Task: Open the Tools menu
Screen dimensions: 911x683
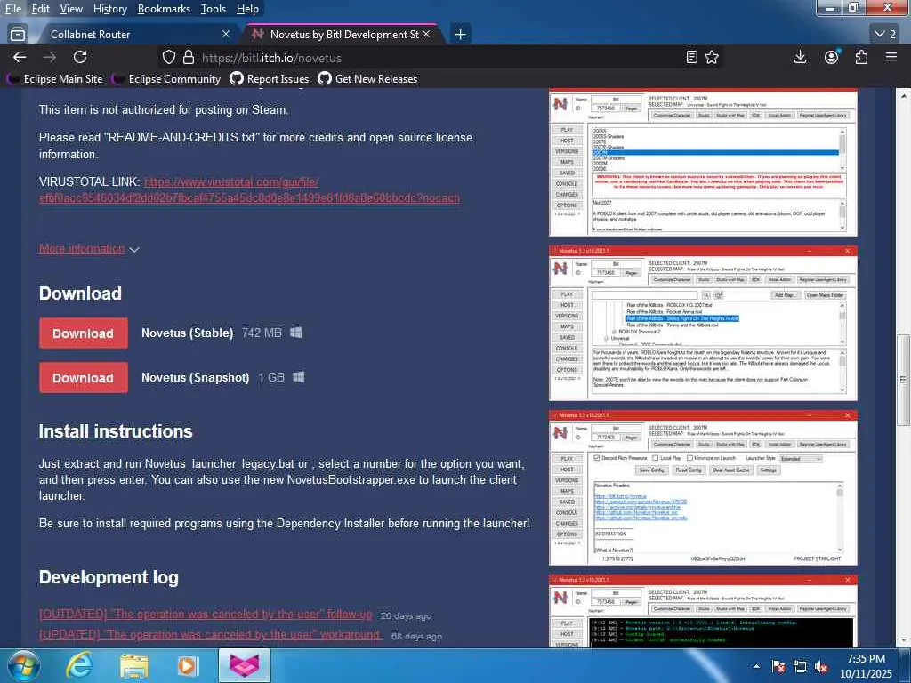Action: pos(214,9)
